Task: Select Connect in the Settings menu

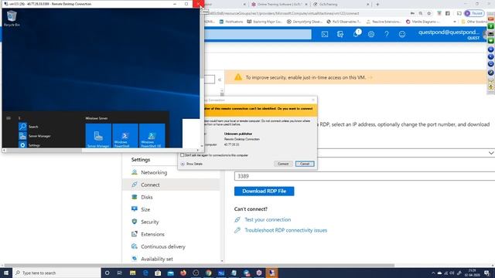Action: [x=171, y=185]
